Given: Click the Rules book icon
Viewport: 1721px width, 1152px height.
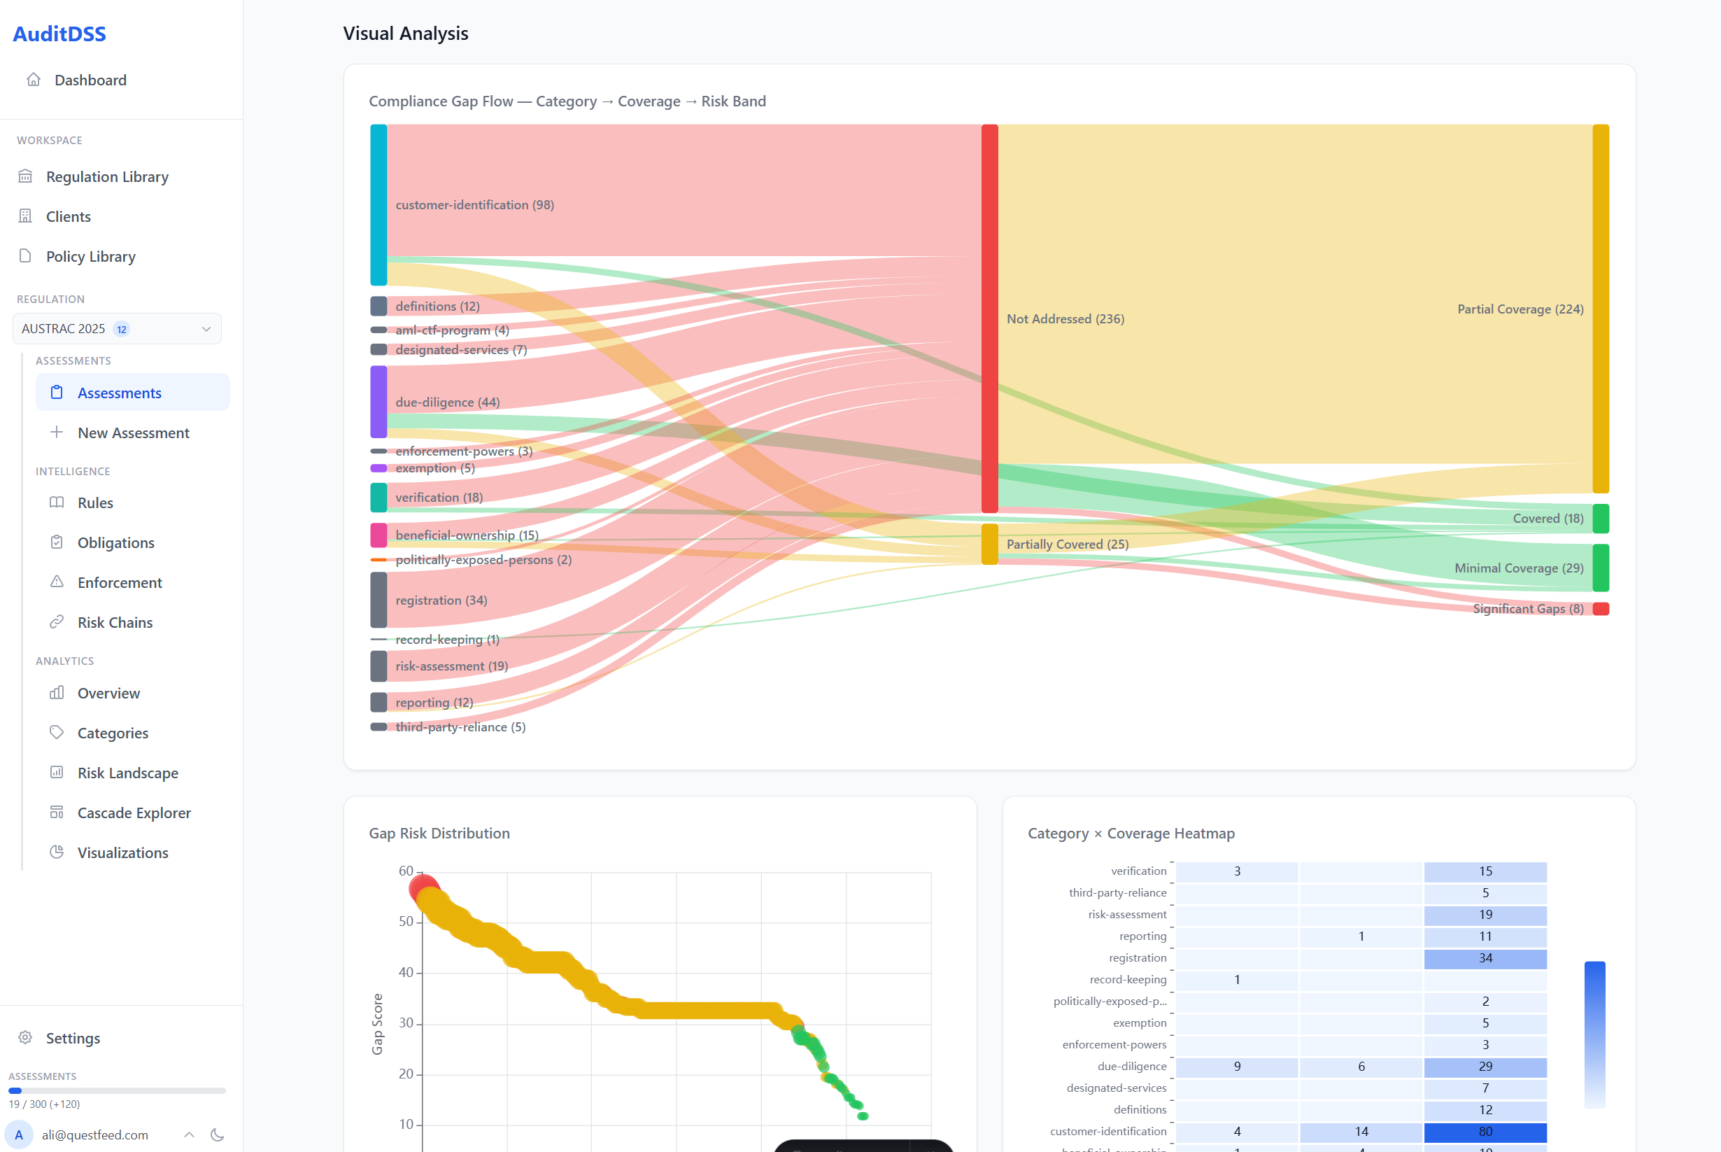Looking at the screenshot, I should click(57, 503).
